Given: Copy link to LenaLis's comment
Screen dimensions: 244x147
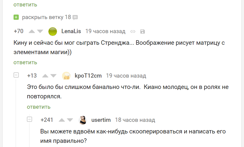Looking at the screenshot, I should pyautogui.click(x=133, y=31).
